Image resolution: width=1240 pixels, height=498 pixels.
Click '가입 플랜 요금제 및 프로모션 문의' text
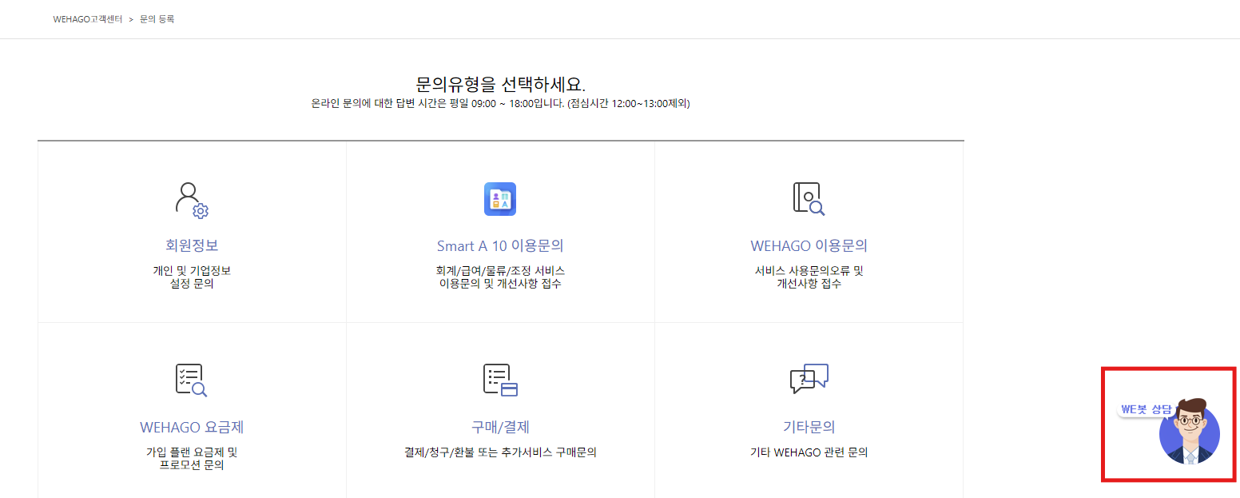[192, 459]
